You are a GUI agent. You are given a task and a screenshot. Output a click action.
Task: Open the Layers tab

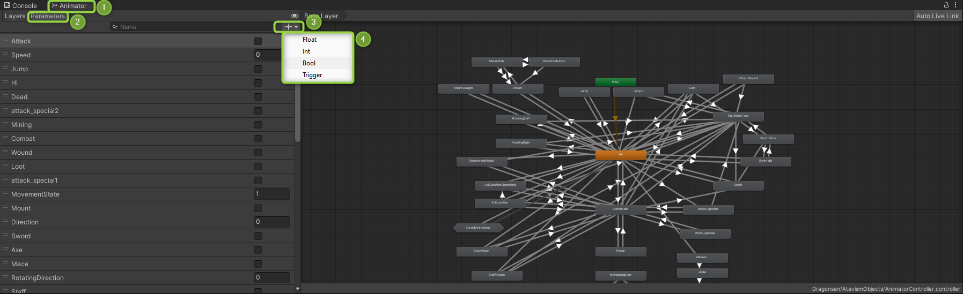[14, 16]
